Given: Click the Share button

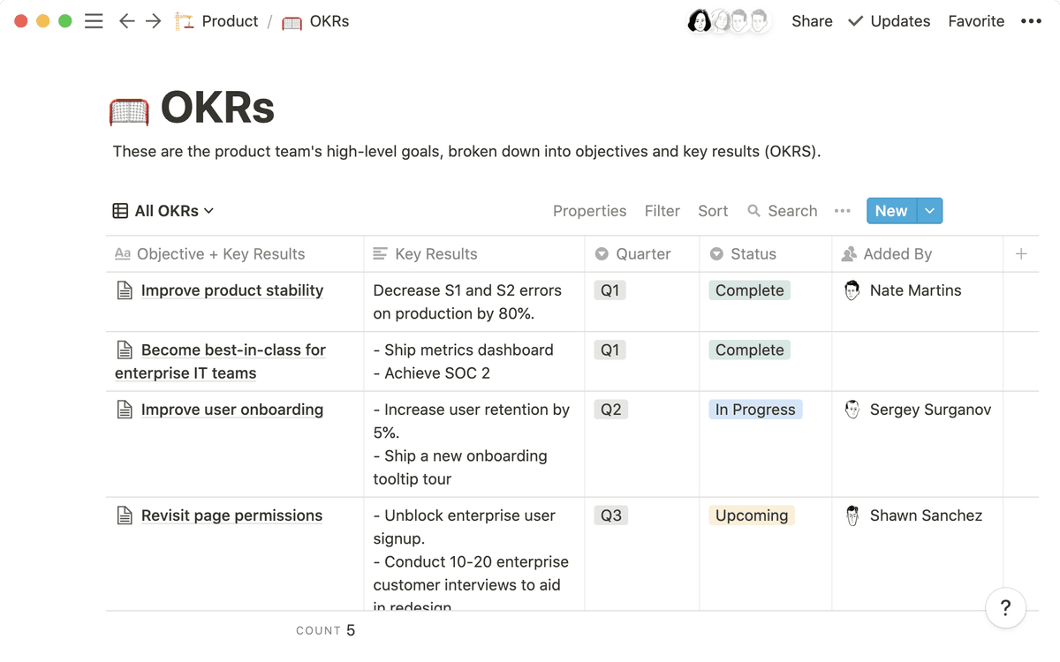Looking at the screenshot, I should pos(812,21).
